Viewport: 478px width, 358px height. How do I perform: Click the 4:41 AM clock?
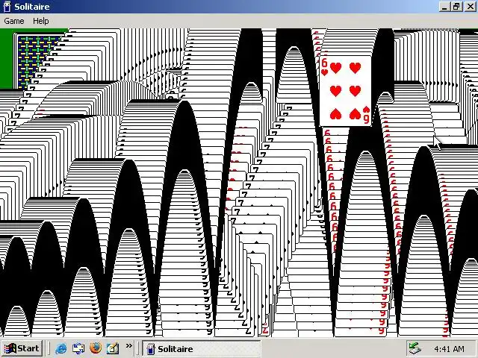[449, 349]
